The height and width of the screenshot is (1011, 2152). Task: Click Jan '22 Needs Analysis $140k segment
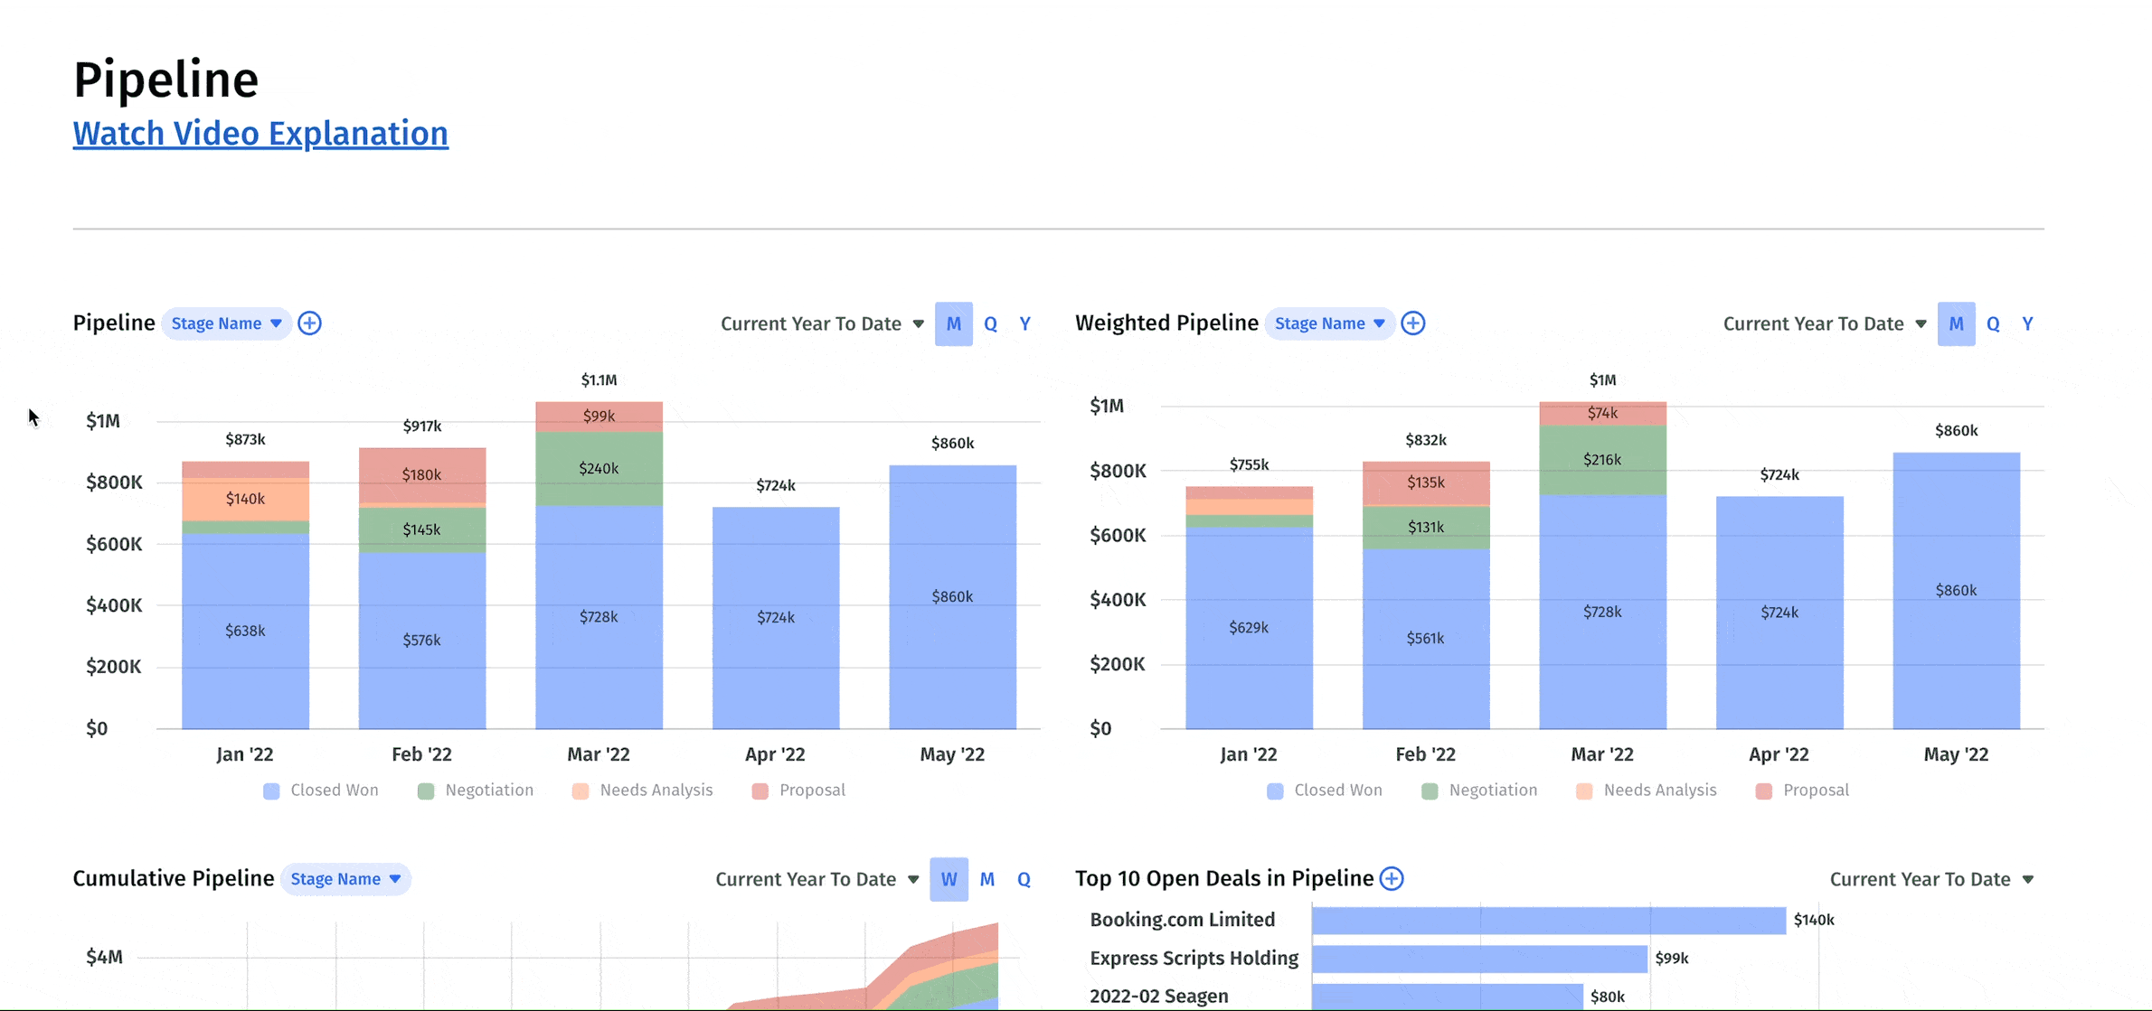click(245, 499)
